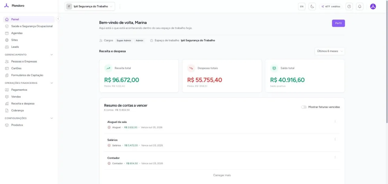This screenshot has width=388, height=184.
Task: Click the R$ 40.916,60 balance value
Action: pyautogui.click(x=287, y=80)
